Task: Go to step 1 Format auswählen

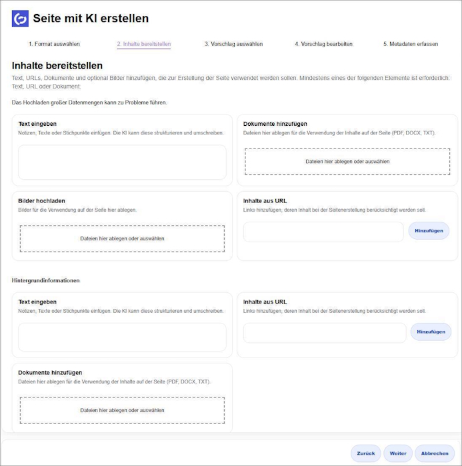Action: tap(54, 44)
